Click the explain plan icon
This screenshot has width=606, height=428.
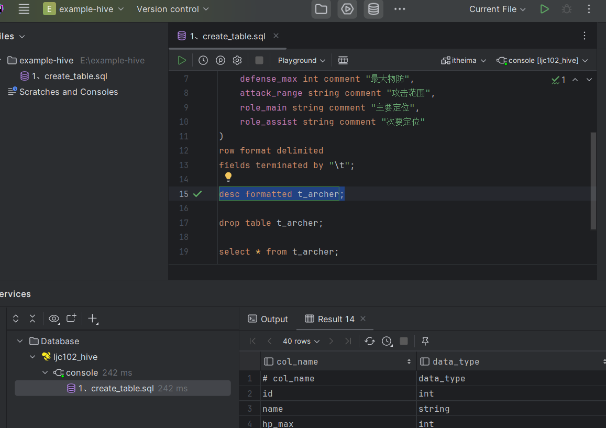coord(221,60)
